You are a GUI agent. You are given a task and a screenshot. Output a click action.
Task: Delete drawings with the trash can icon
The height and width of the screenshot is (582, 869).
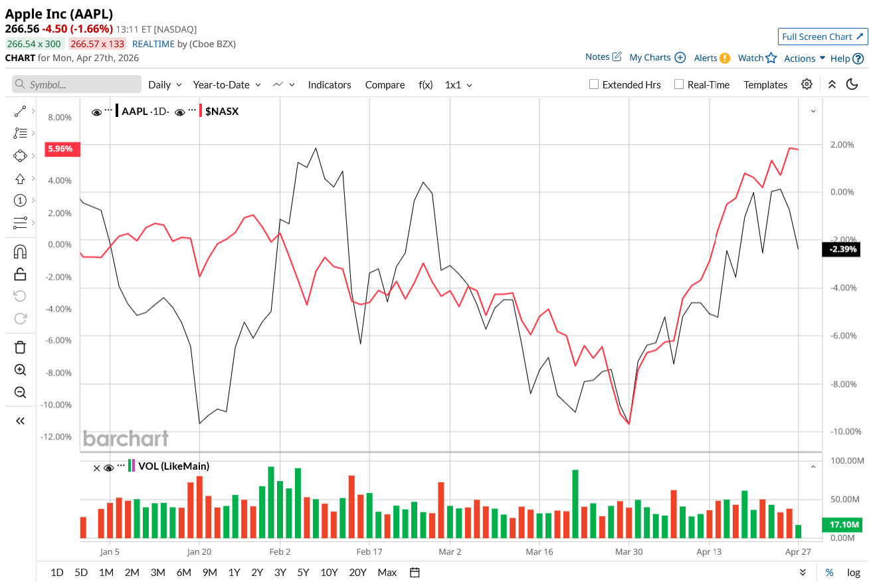click(20, 347)
